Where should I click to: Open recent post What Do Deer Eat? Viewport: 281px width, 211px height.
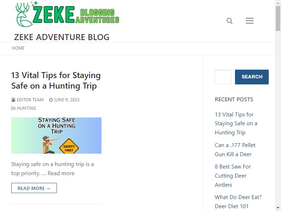tap(238, 202)
